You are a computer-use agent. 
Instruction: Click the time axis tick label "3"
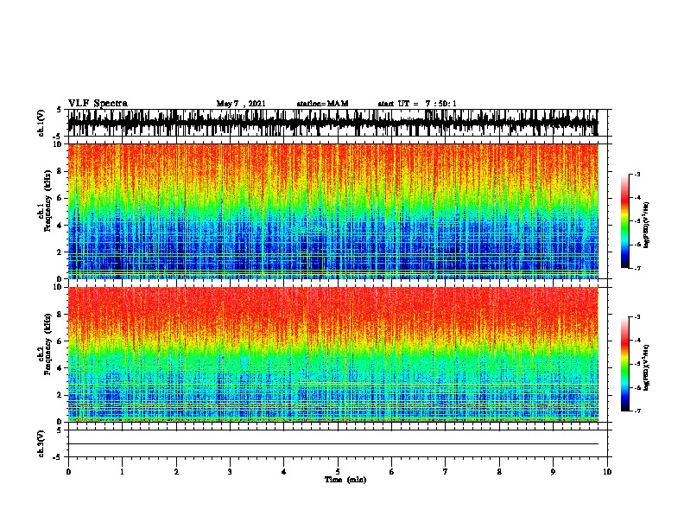click(230, 472)
